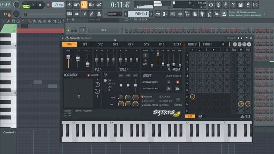Screen dimensions: 274x154
Task: Open the Piano roll view icon
Action: [165, 14]
